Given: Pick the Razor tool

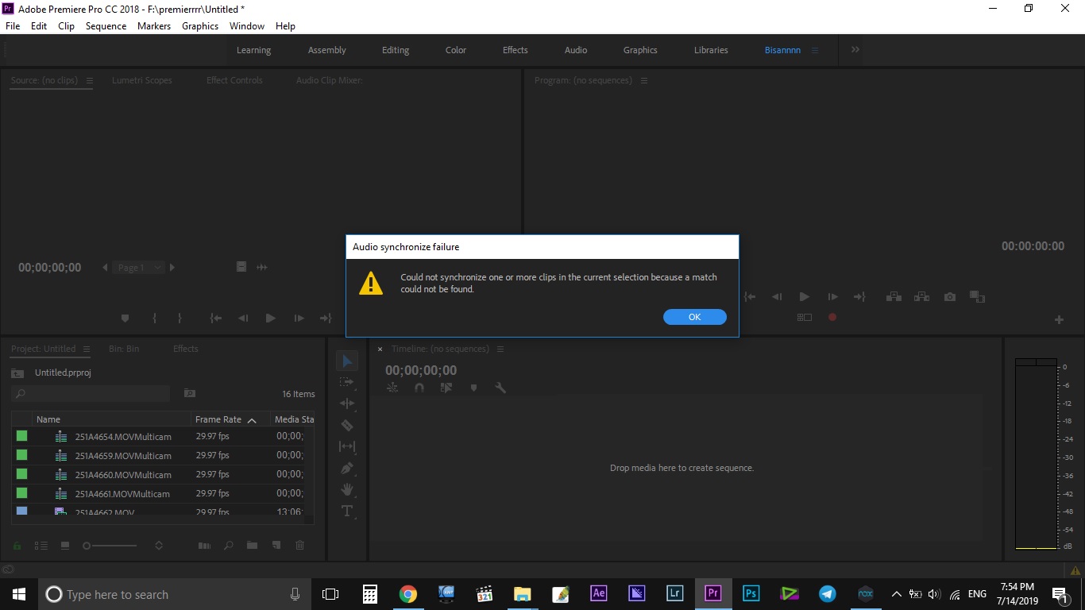Looking at the screenshot, I should pos(347,425).
